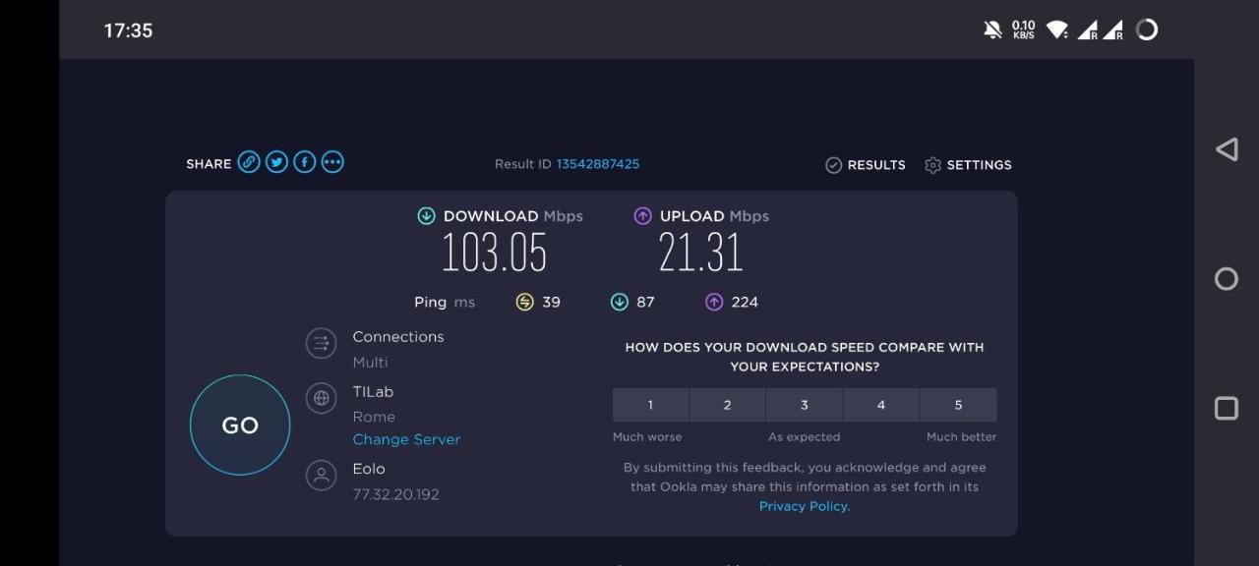Open the Privacy Policy link
Screen dimensions: 1259x566
point(805,506)
